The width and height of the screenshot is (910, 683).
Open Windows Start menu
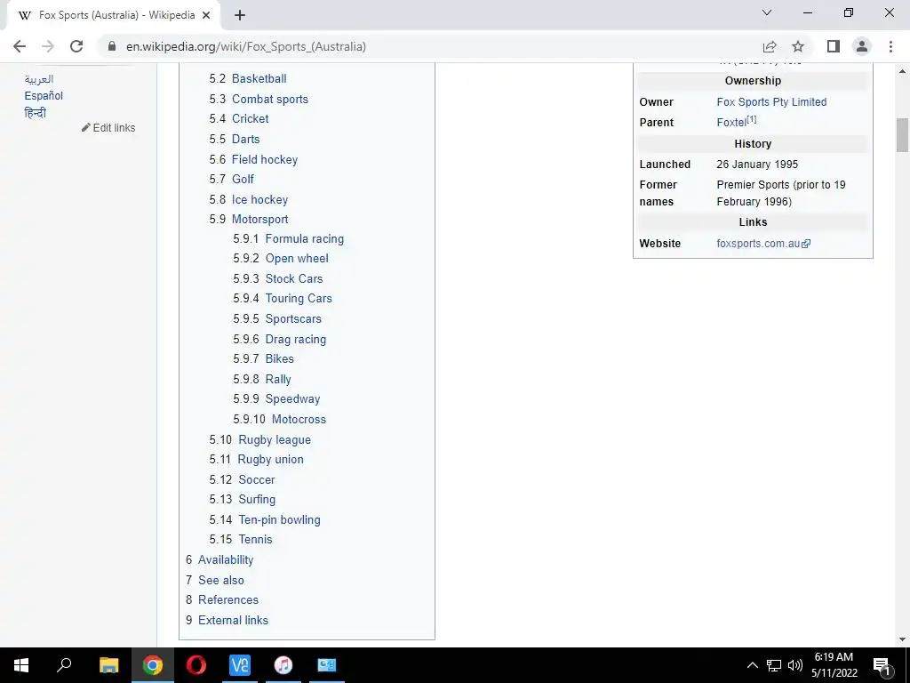(21, 665)
